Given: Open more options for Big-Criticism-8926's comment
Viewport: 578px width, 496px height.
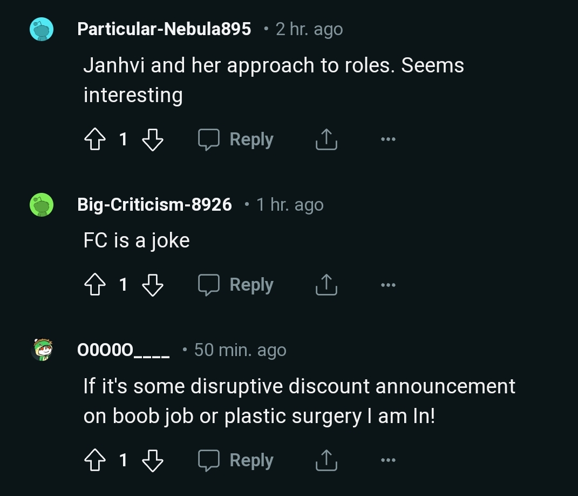Looking at the screenshot, I should (x=387, y=285).
